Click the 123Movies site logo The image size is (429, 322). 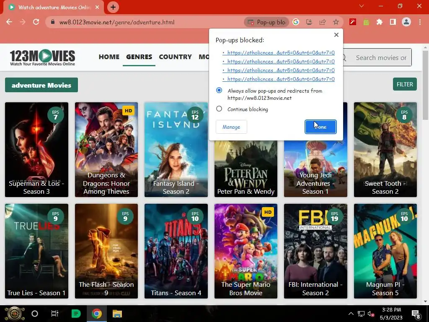pos(42,57)
